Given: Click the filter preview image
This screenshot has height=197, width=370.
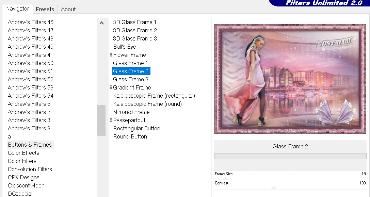Looking at the screenshot, I should 290,79.
